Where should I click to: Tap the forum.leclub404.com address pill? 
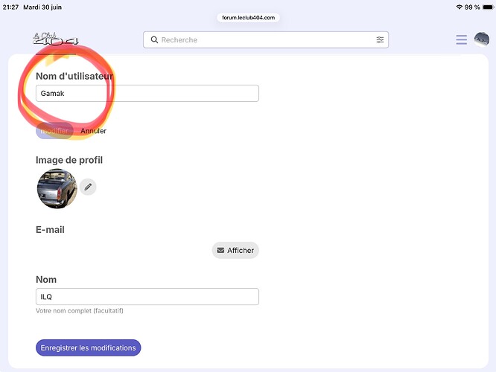coord(248,18)
